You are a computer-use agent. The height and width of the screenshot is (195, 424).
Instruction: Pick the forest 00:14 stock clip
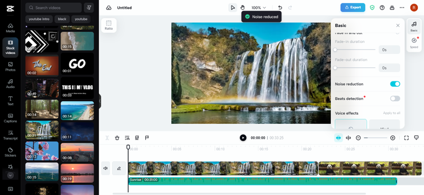coord(42,109)
